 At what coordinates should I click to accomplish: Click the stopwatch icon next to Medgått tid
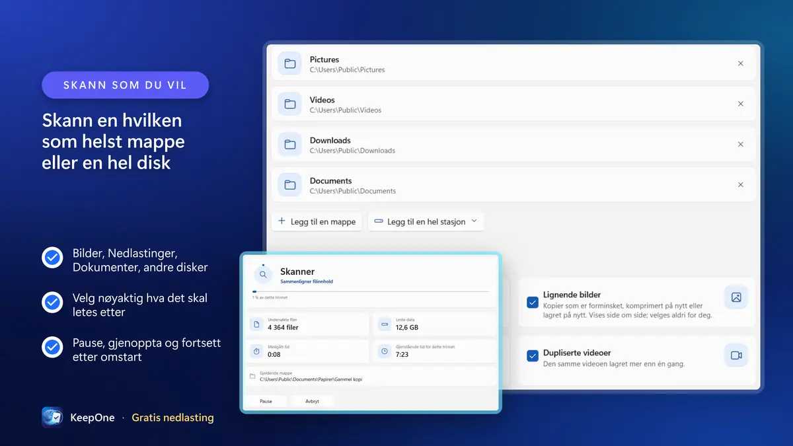[256, 352]
